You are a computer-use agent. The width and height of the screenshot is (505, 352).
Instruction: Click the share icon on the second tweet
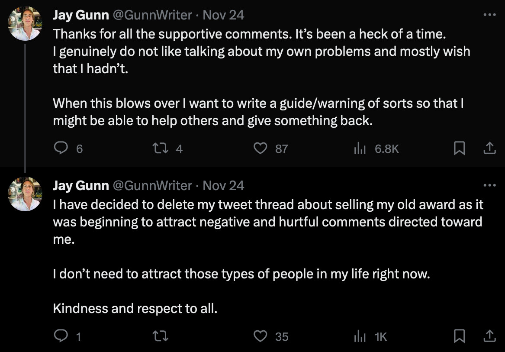[489, 336]
